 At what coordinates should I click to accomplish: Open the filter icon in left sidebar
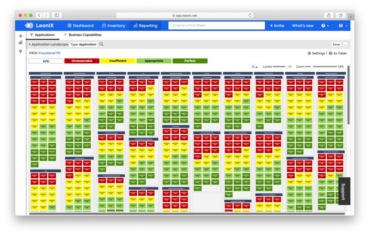(x=21, y=51)
